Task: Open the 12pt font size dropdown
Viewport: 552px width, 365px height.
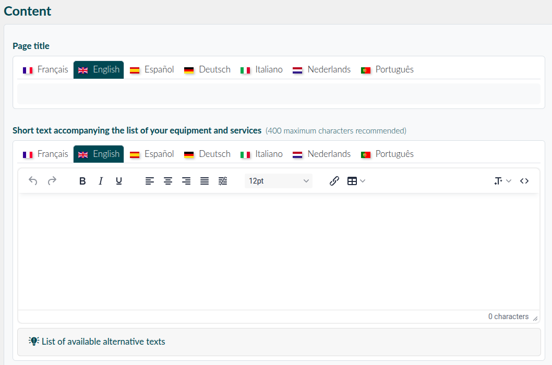Action: coord(279,181)
